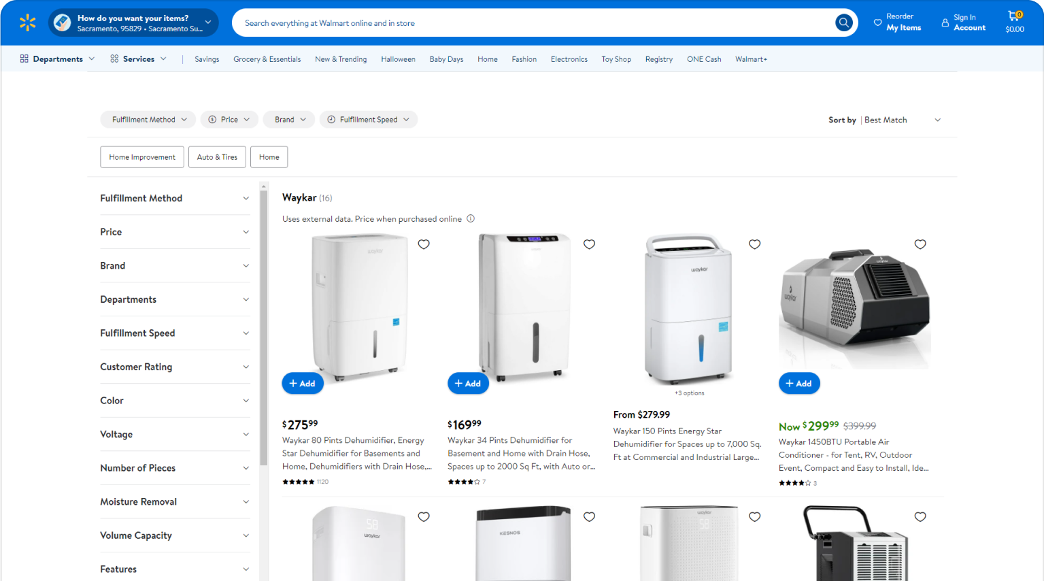Open the Sort by Best Match dropdown

point(903,120)
